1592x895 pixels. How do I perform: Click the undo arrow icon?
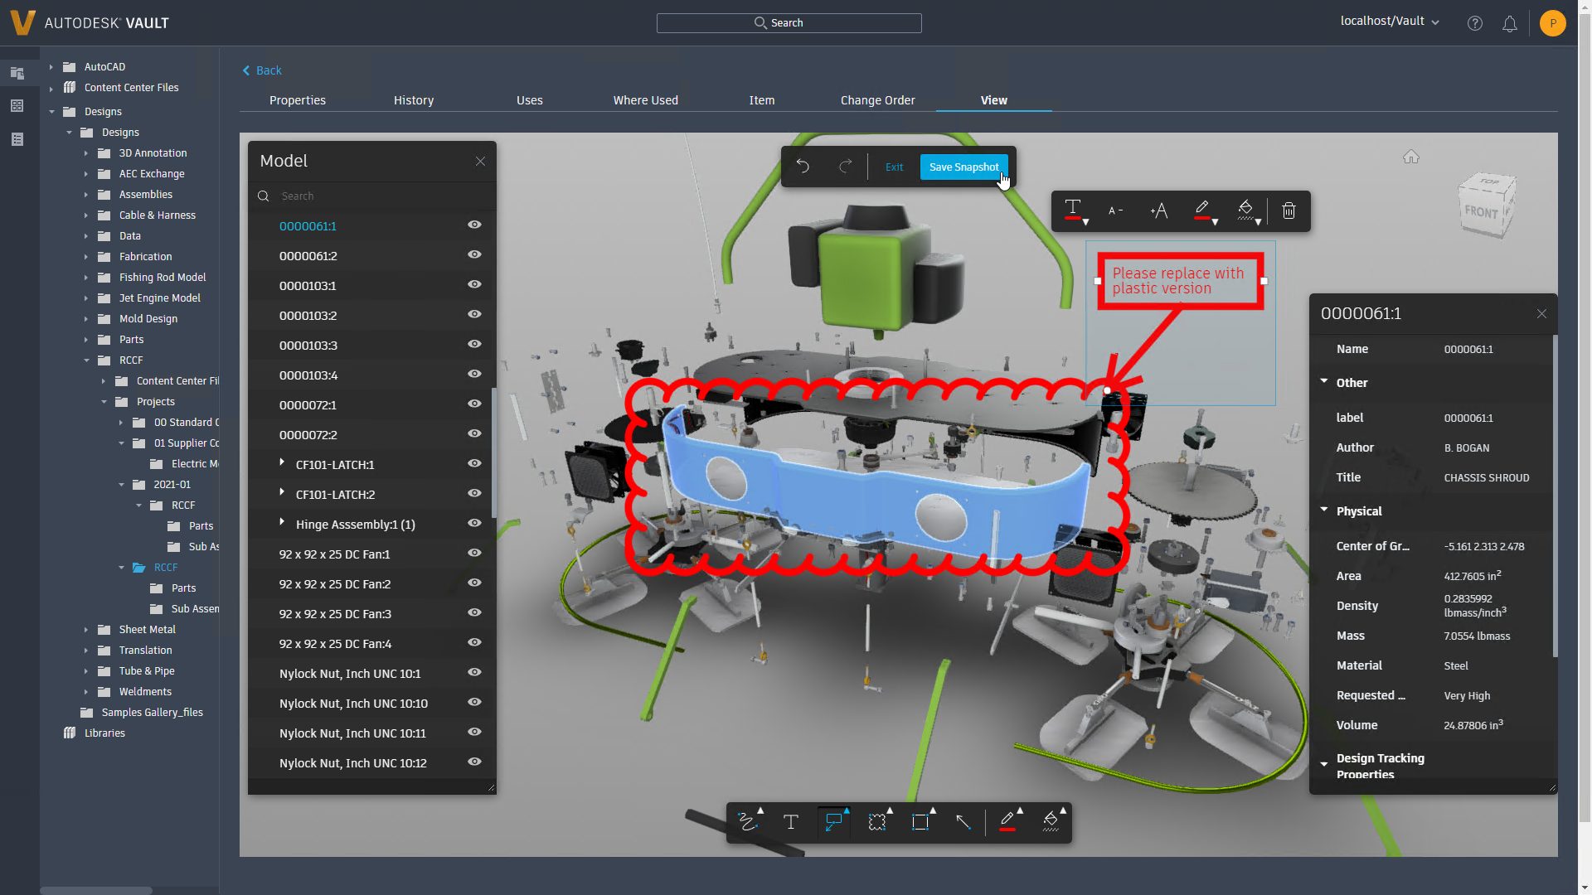click(x=803, y=167)
